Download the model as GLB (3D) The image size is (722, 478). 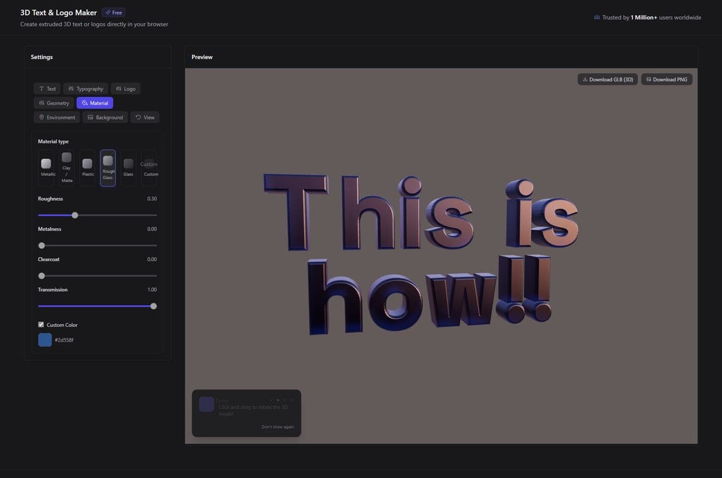[x=608, y=79]
